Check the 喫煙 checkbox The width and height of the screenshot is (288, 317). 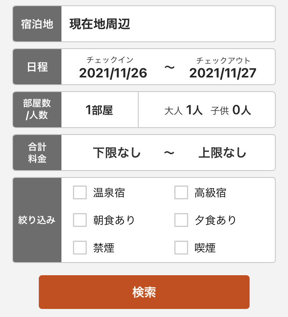pos(181,248)
